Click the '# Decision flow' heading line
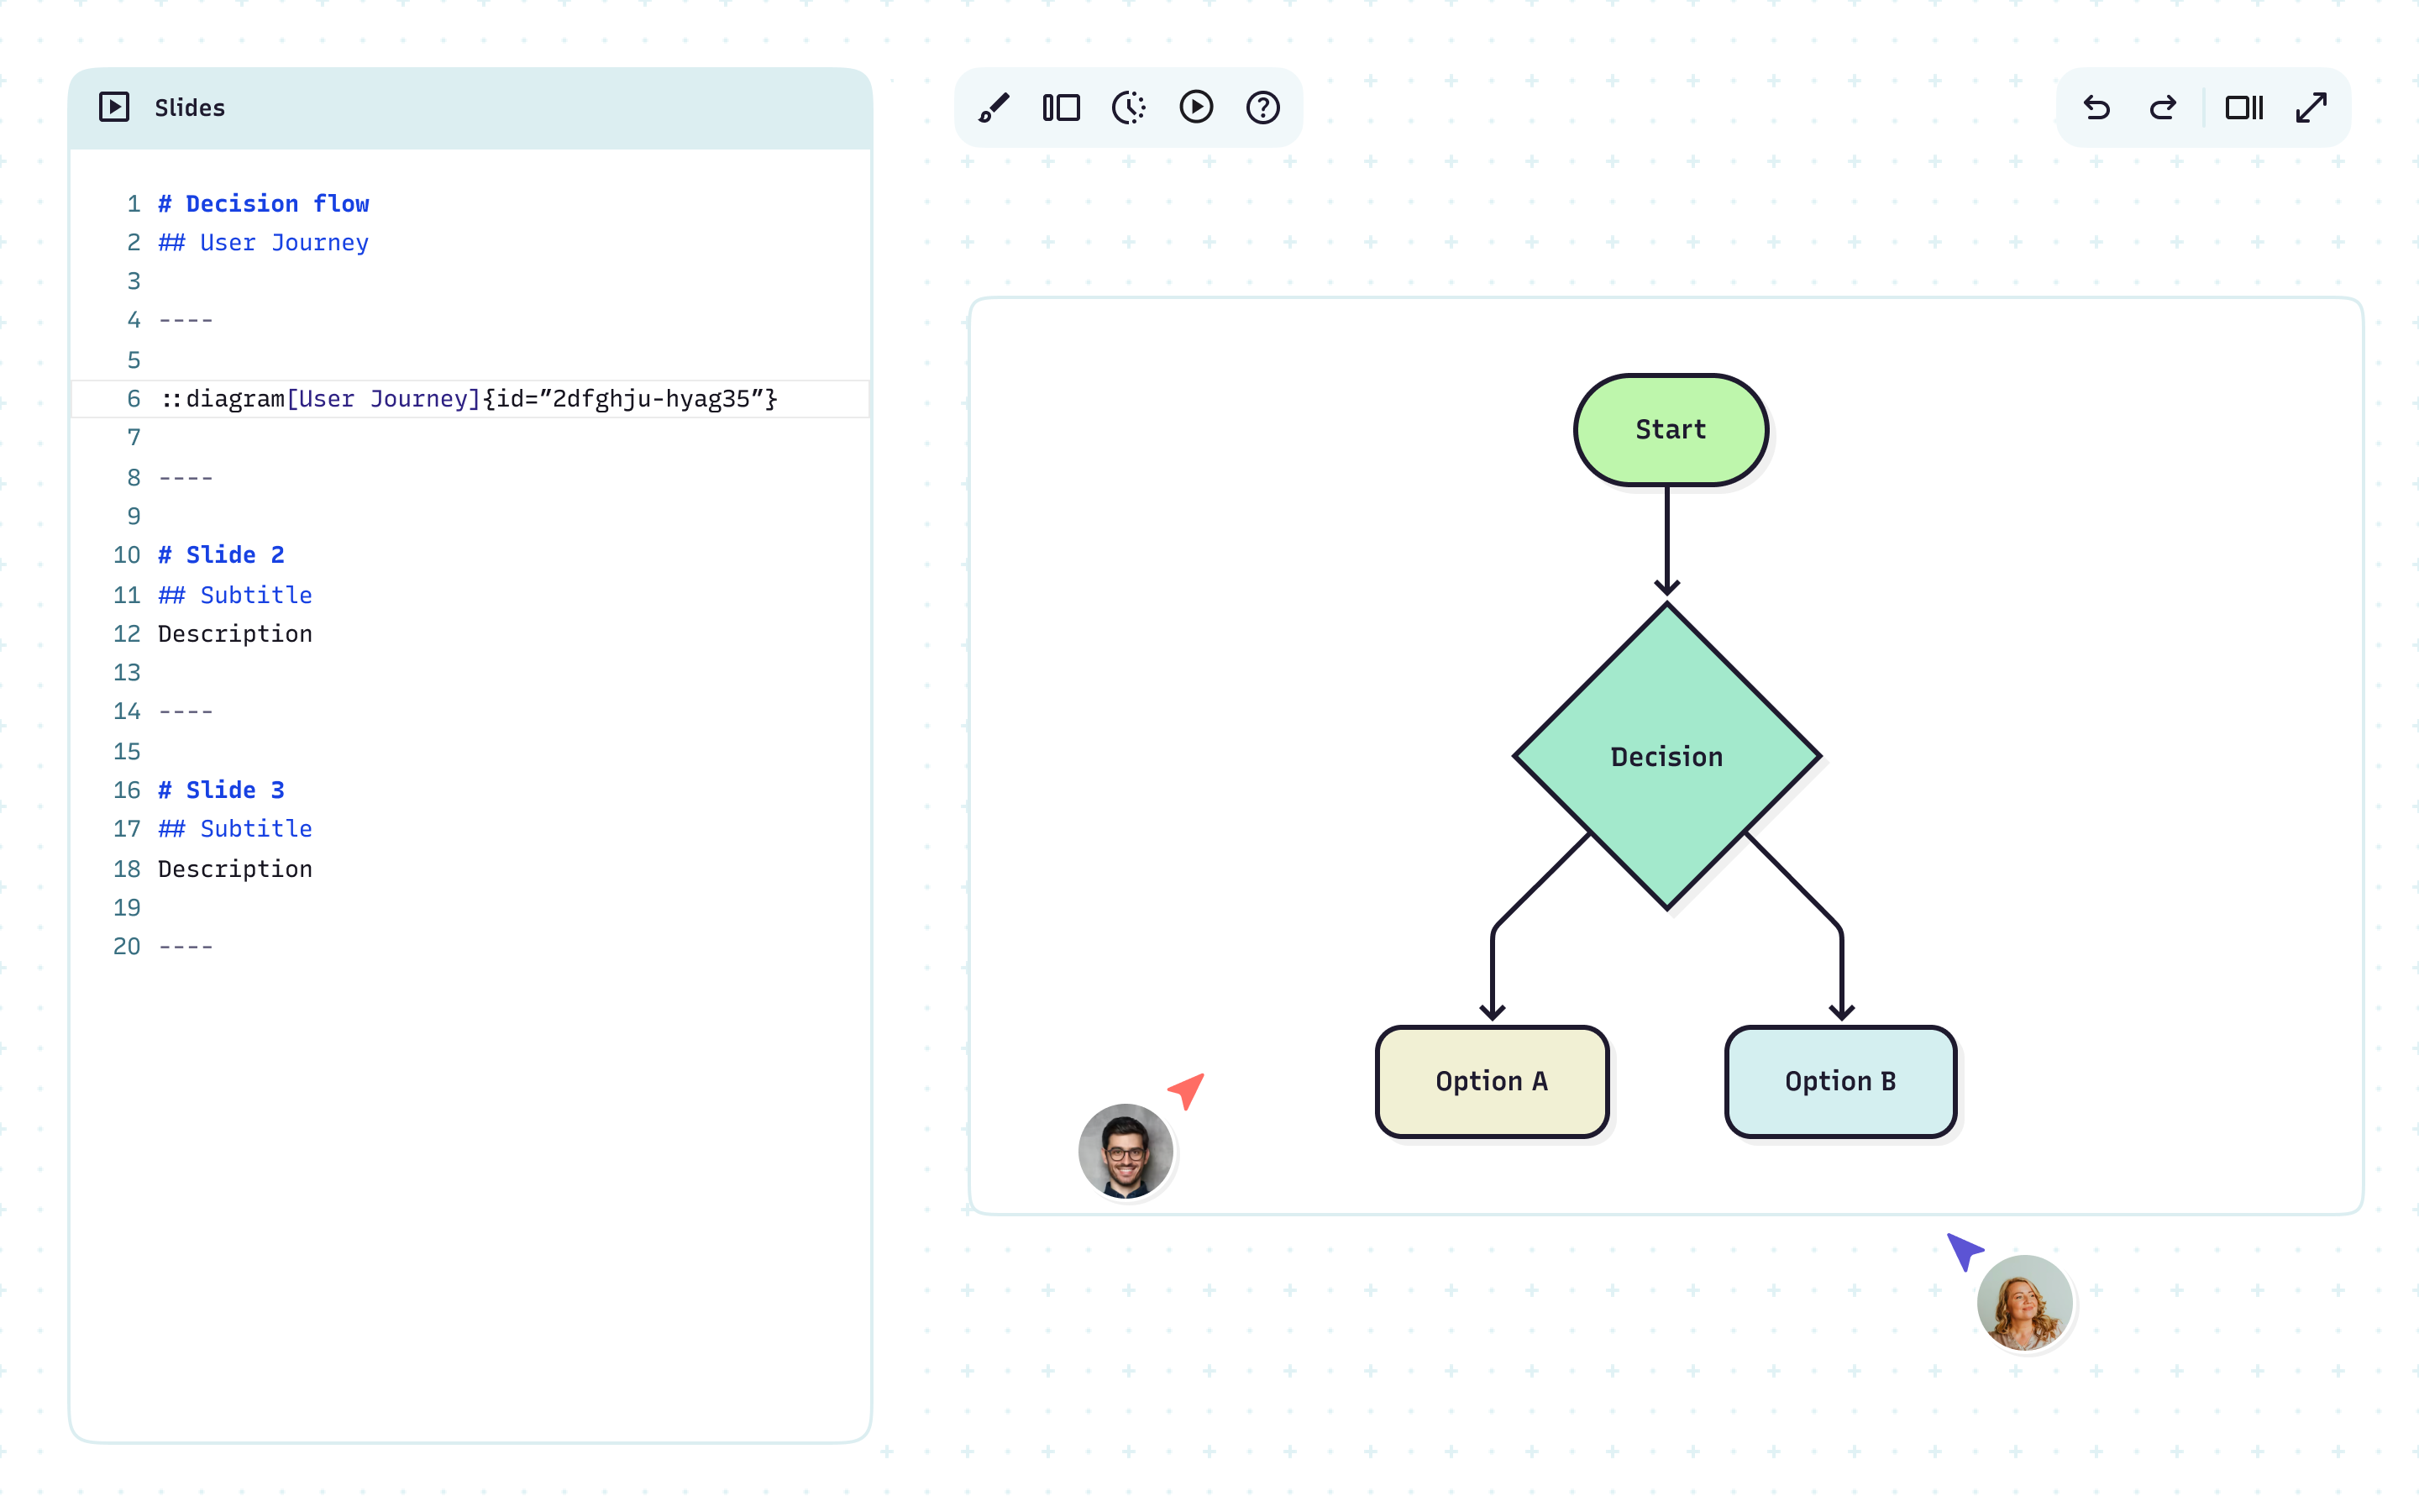This screenshot has width=2419, height=1512. [x=263, y=204]
